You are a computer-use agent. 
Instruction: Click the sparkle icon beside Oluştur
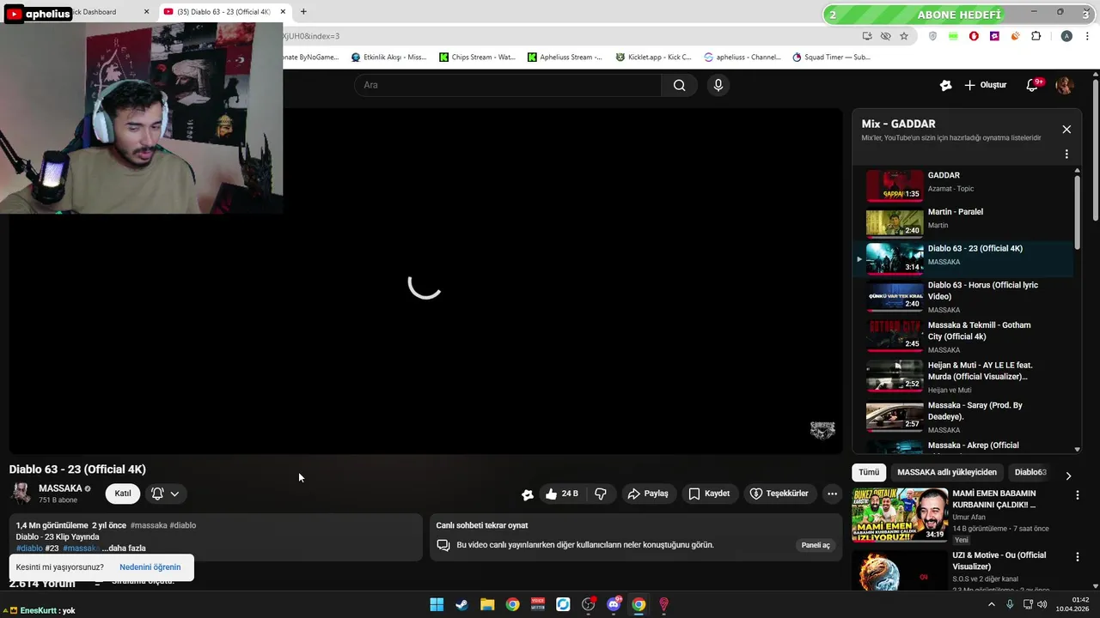946,85
